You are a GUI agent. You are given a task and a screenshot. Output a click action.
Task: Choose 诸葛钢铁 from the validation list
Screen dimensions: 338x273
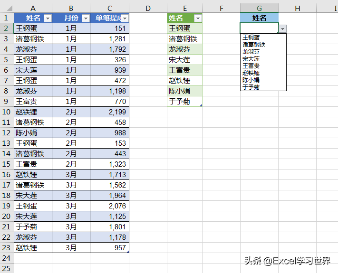[263, 45]
